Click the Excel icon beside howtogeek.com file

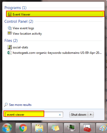(10, 53)
